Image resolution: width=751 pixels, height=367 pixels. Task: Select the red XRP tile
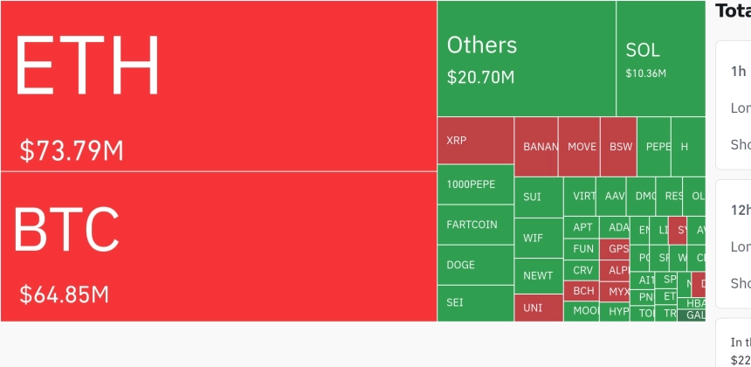click(x=476, y=141)
